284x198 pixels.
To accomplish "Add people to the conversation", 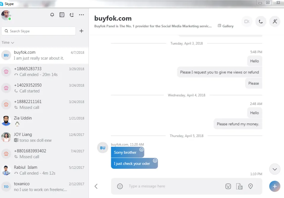I will tap(275, 22).
